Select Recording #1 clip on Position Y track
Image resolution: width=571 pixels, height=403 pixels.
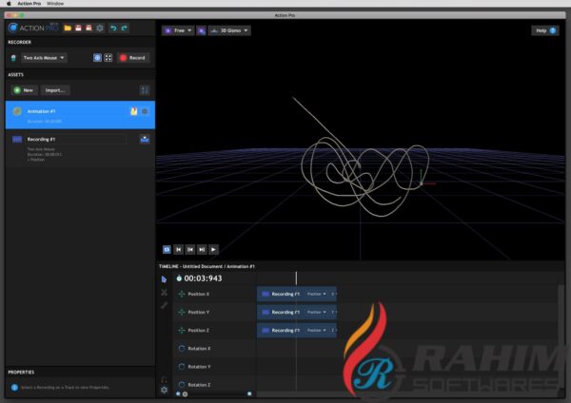297,312
